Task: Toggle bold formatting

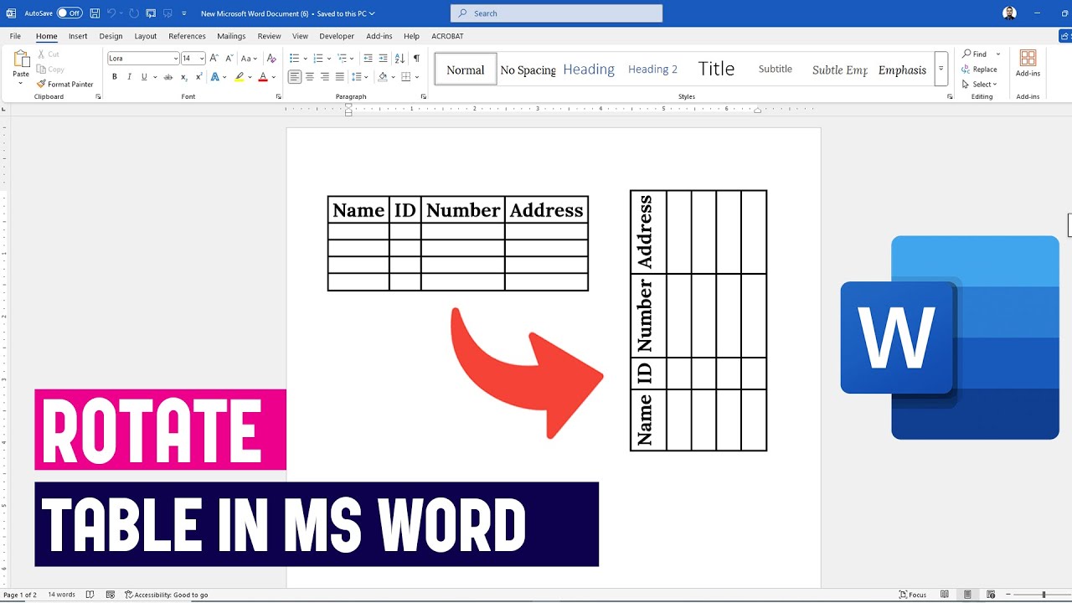Action: 115,77
